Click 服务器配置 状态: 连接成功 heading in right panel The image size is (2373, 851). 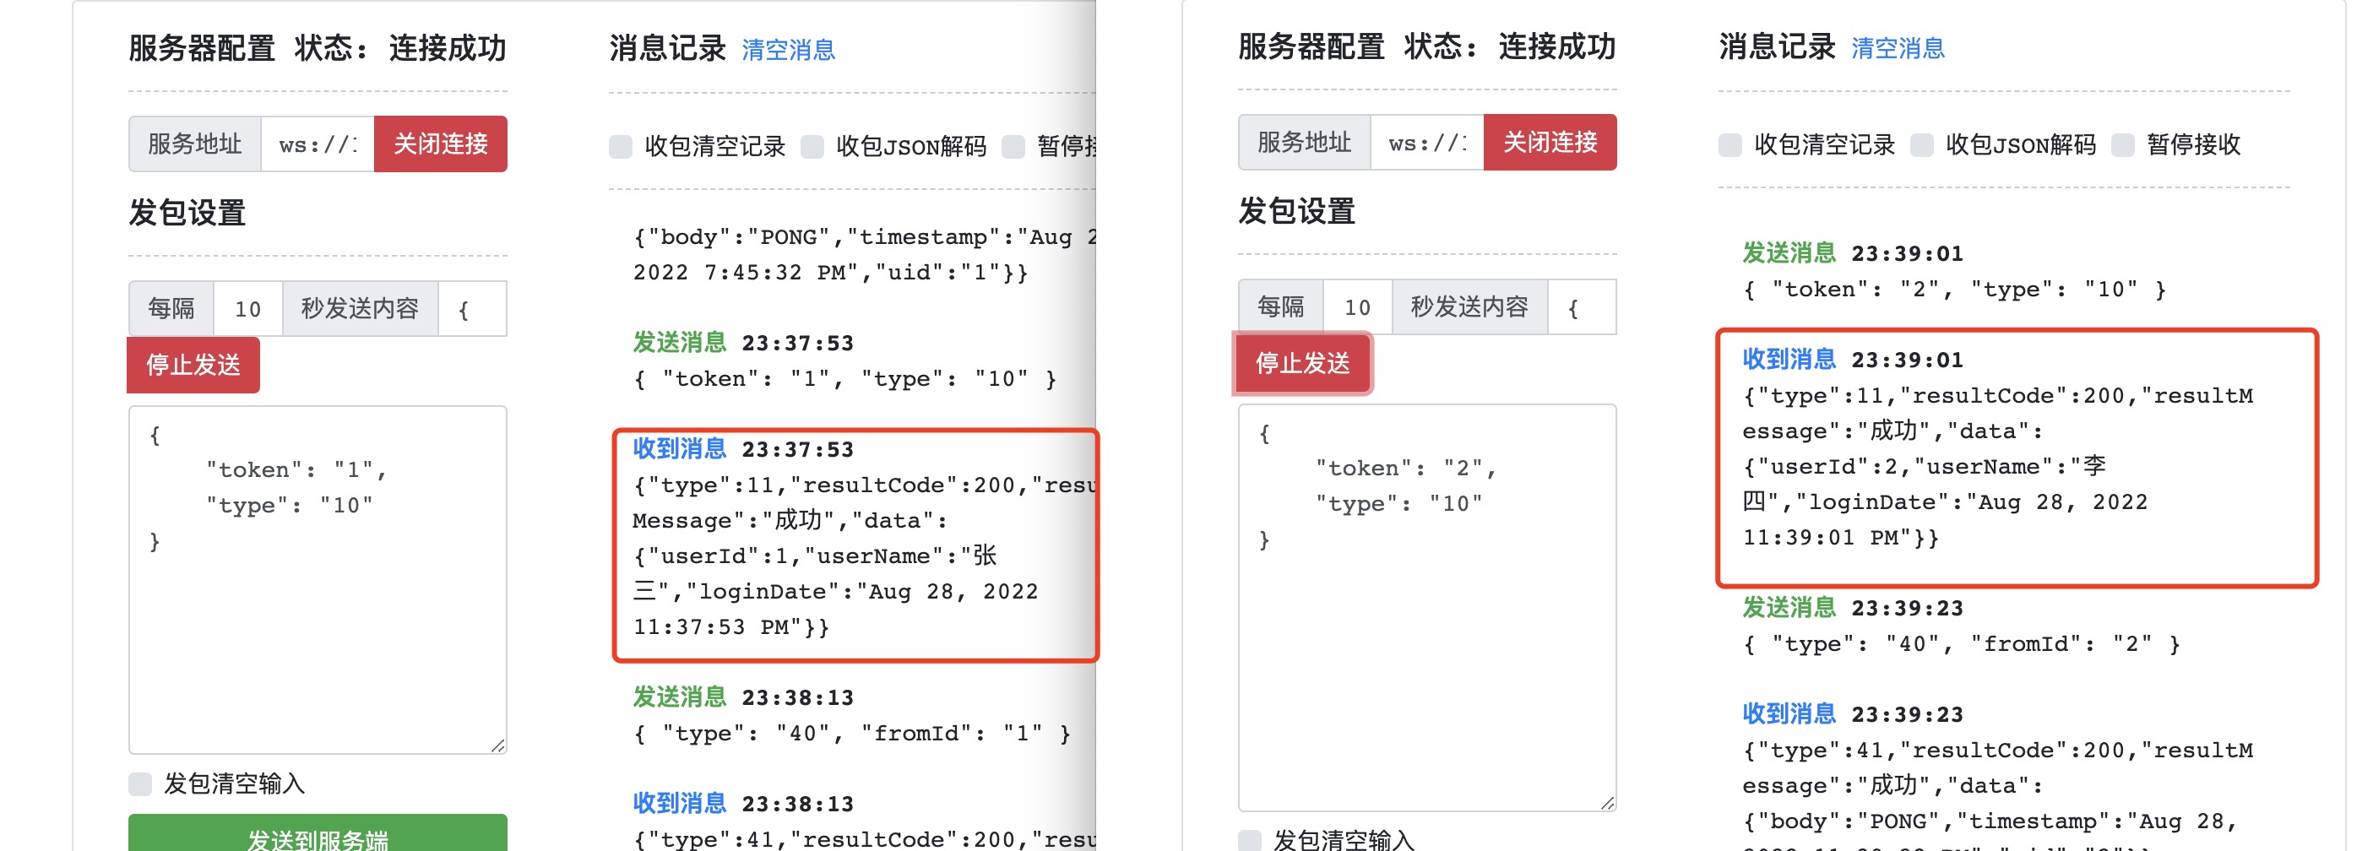(1427, 47)
